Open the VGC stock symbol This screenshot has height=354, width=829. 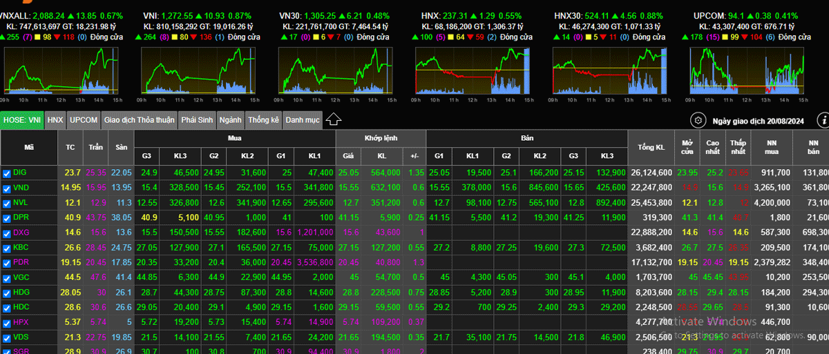click(21, 277)
